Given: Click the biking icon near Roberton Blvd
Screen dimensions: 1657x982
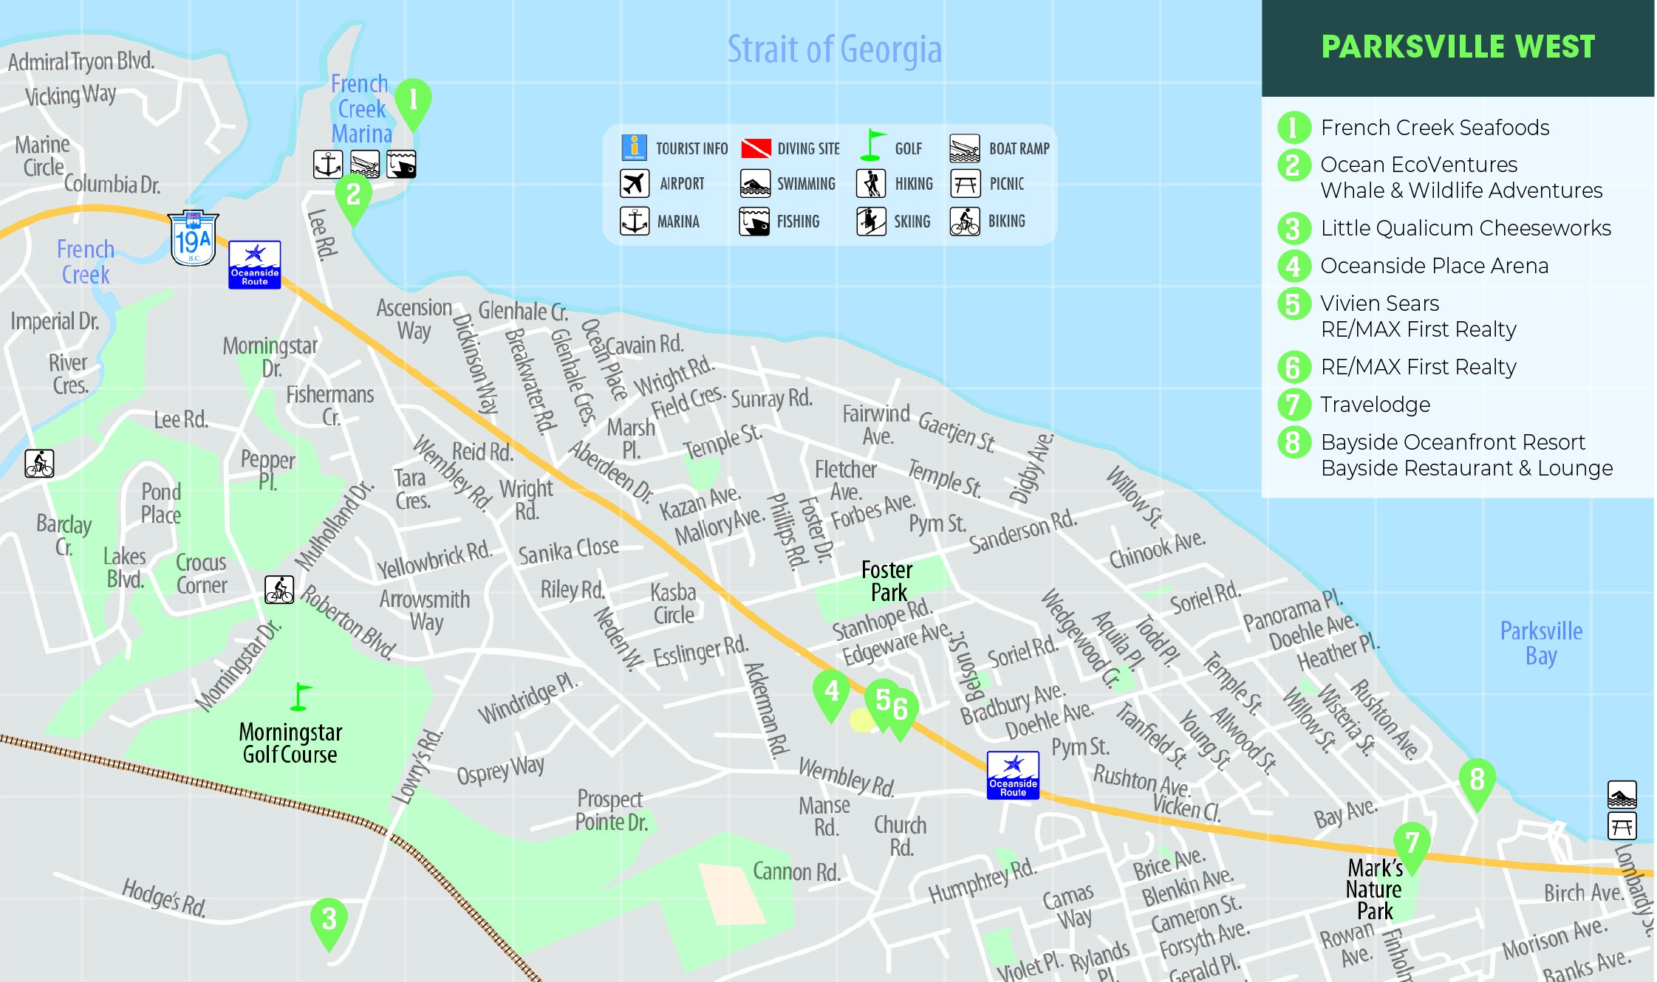Looking at the screenshot, I should coord(279,590).
